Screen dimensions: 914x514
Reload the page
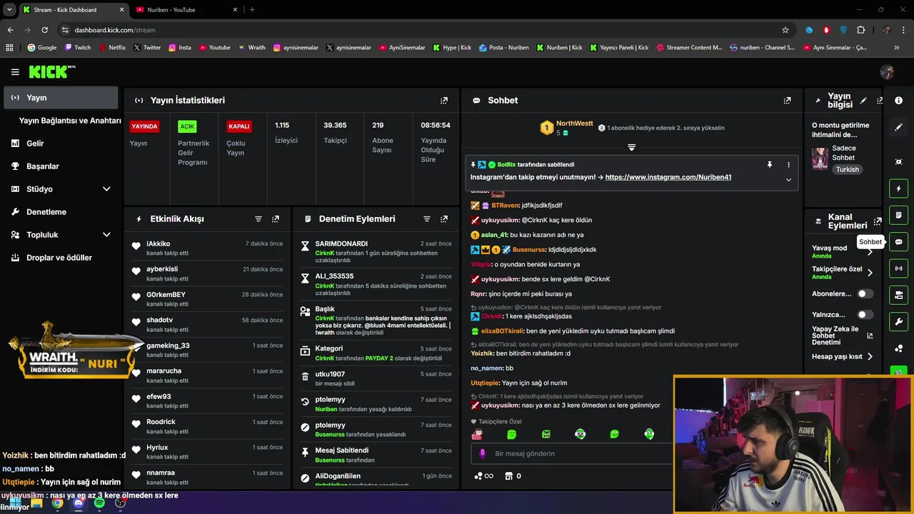coord(44,30)
